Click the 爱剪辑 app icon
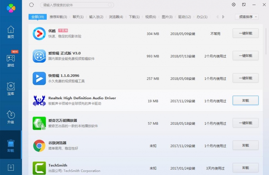This screenshot has width=269, height=175. [x=39, y=56]
